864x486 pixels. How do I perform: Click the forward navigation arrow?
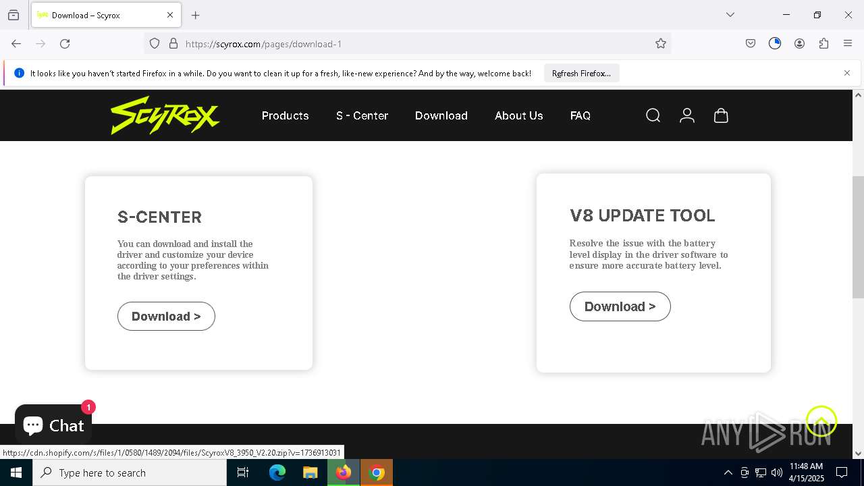(40, 43)
